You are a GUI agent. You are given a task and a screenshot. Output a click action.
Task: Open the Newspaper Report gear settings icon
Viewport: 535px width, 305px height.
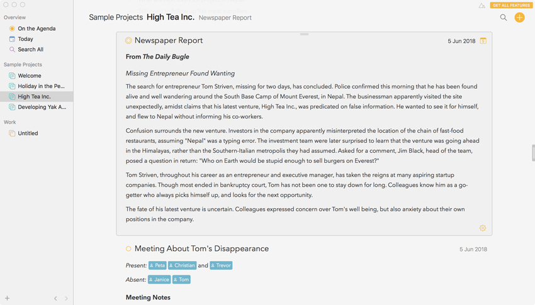483,228
